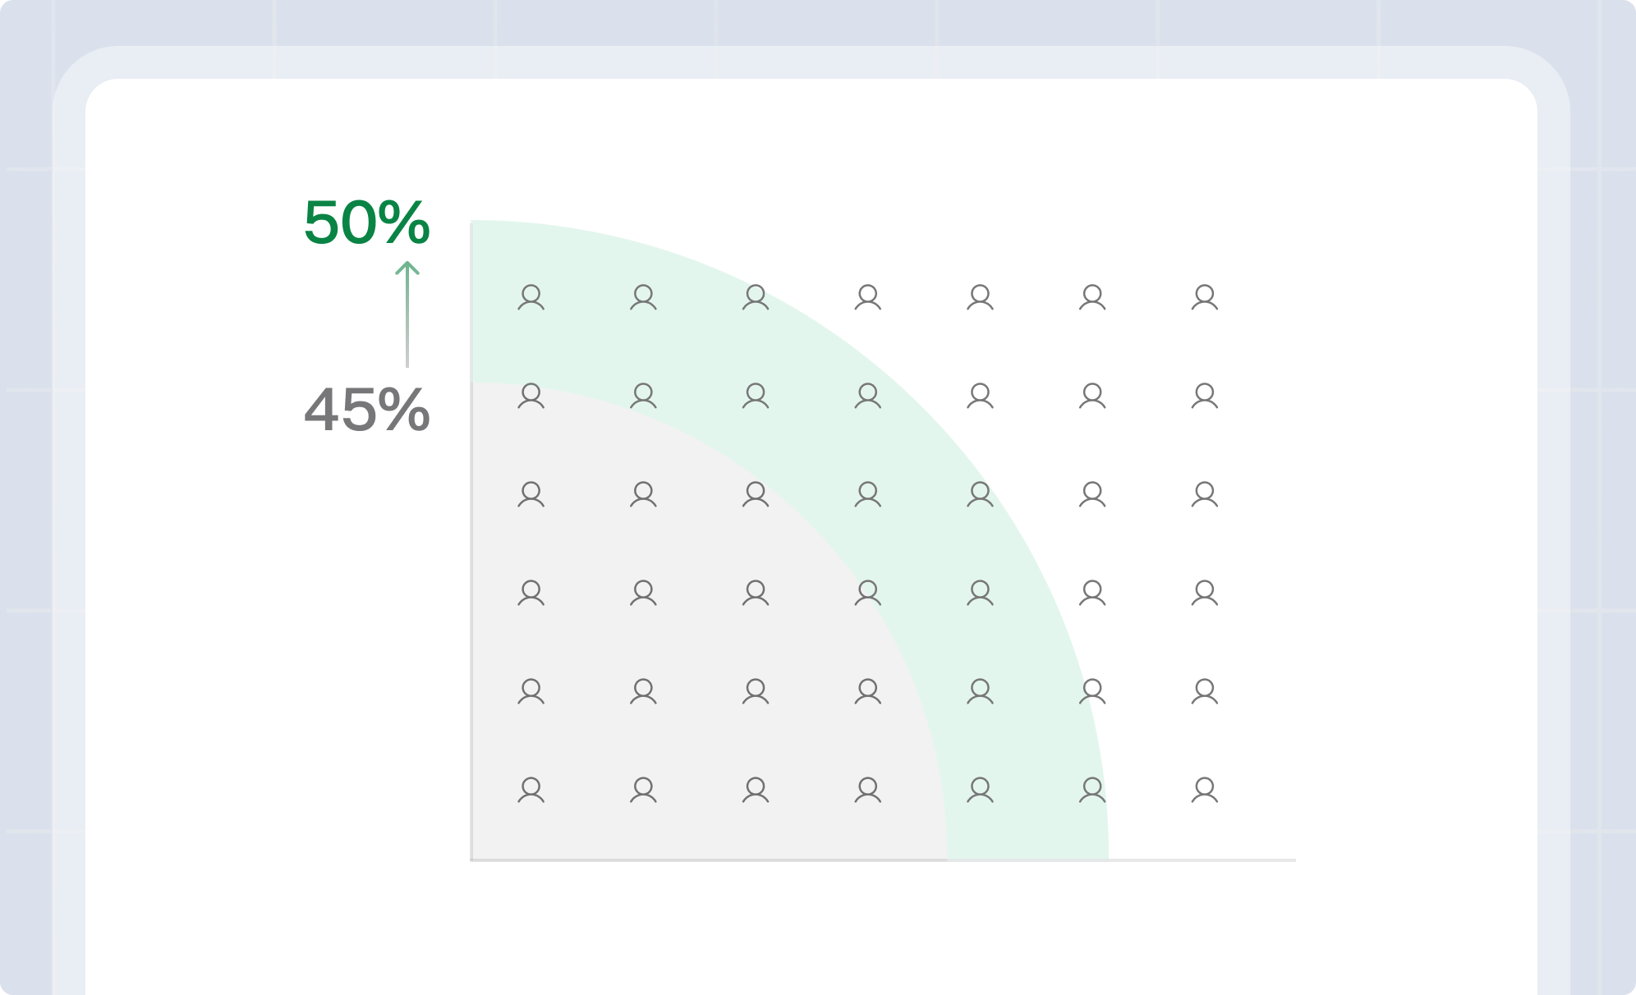This screenshot has height=995, width=1636.
Task: Select the bottom-right person icon in grid
Action: [1205, 790]
